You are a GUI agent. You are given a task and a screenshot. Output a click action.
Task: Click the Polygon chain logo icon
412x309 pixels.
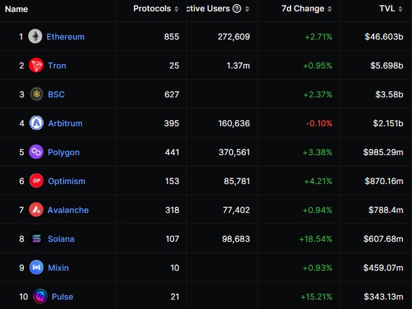point(36,151)
